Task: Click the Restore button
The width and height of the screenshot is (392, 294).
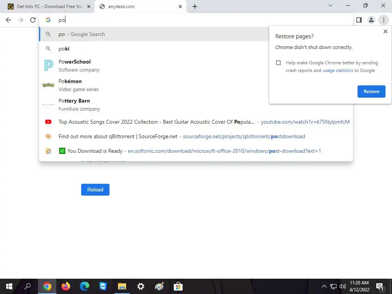Action: [x=371, y=91]
